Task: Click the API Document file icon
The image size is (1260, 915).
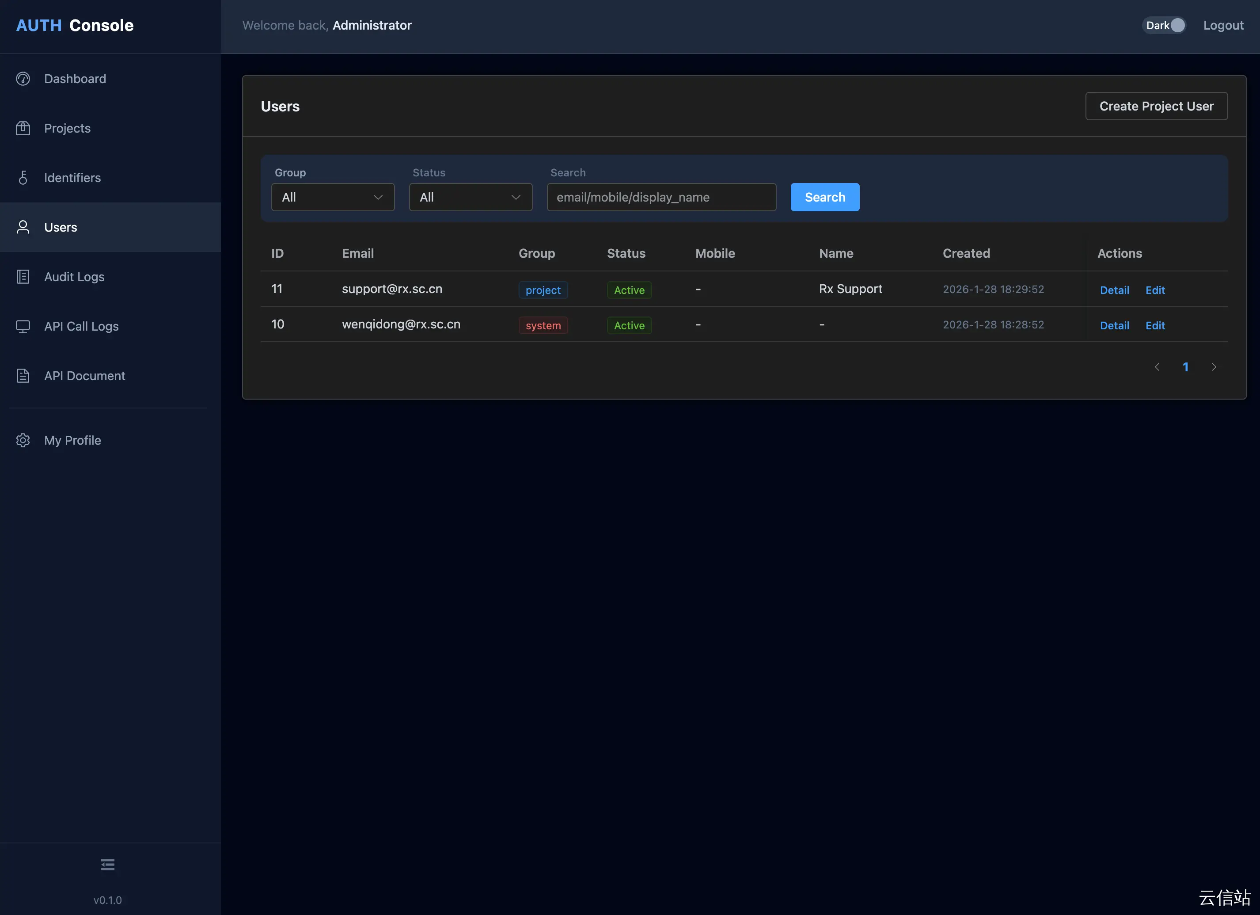Action: (x=23, y=376)
